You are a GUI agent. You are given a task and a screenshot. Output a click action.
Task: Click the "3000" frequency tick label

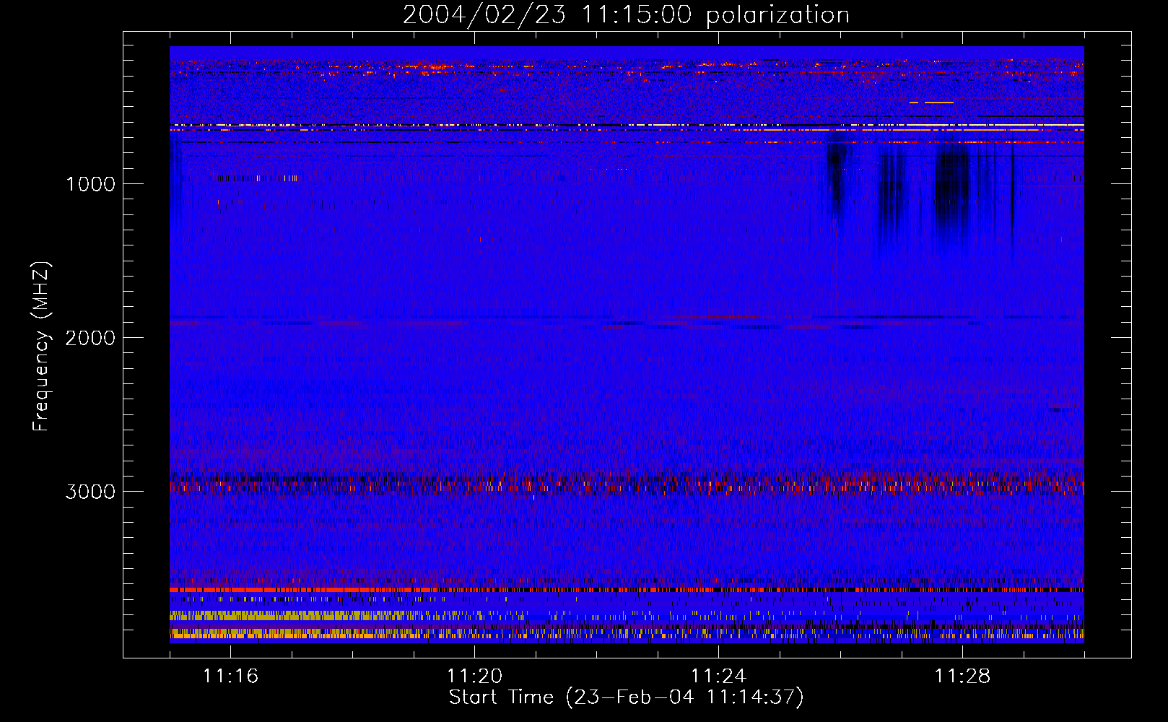coord(90,492)
